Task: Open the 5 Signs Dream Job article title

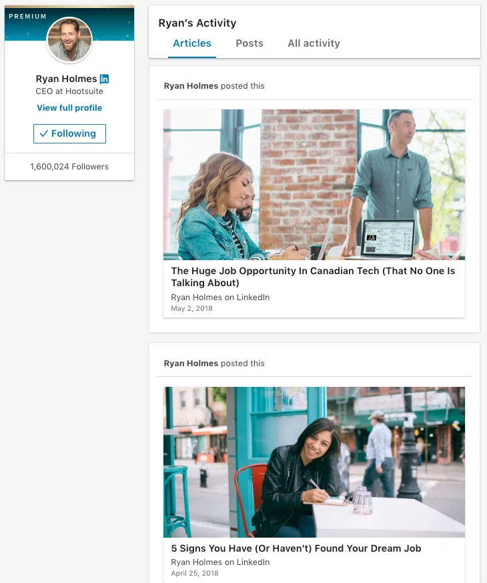Action: click(x=296, y=548)
